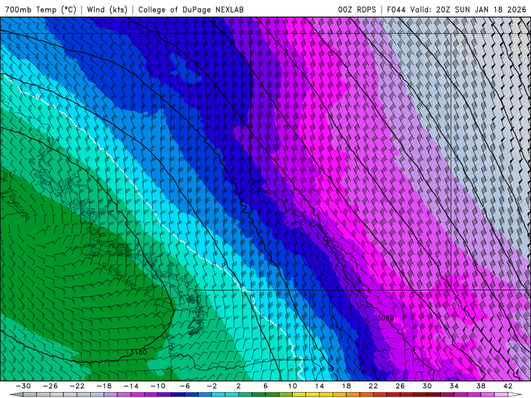Select the dark green swatch right of 6

click(x=272, y=395)
